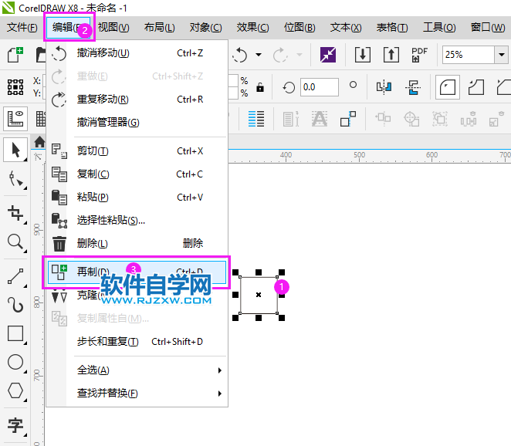This screenshot has width=511, height=446.
Task: Choose 撤消移动(U) in Edit menu
Action: [x=137, y=53]
